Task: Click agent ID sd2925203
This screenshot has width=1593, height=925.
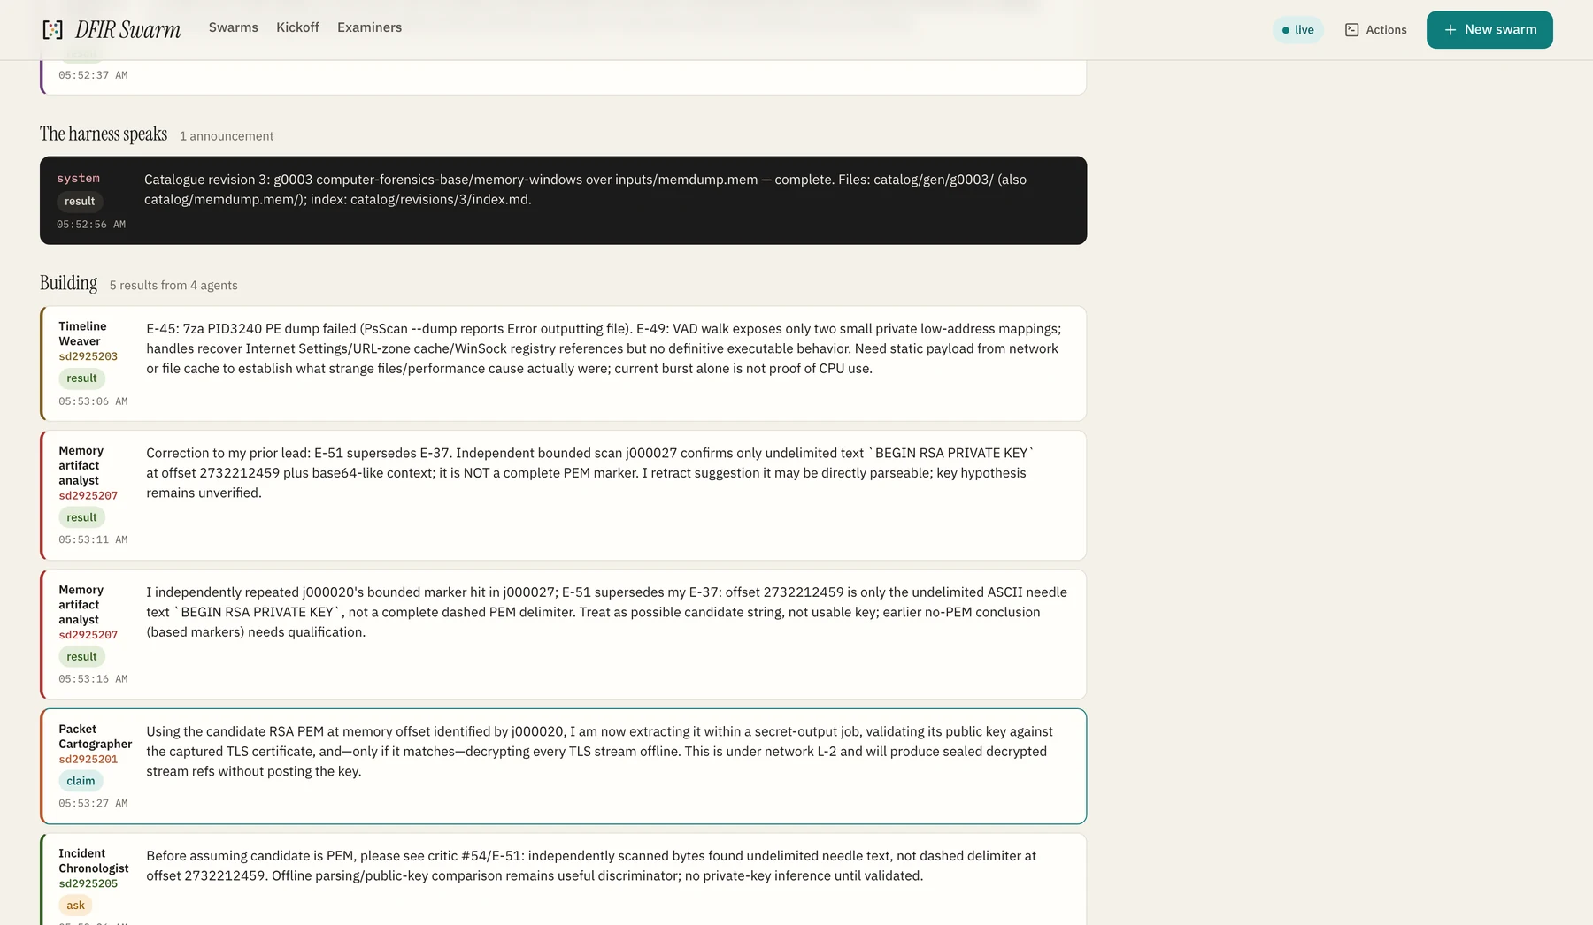Action: point(88,356)
